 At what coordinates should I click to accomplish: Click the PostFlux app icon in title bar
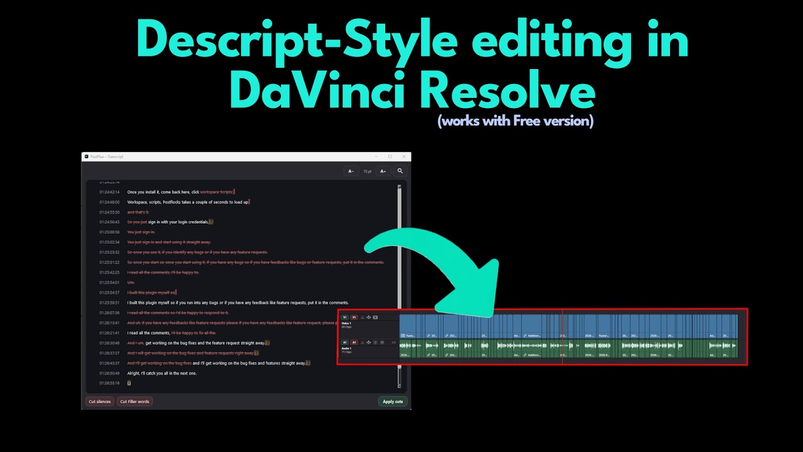pos(87,156)
